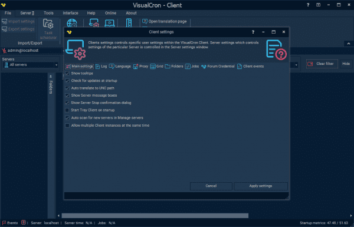Toggle Auto scan for new servers

point(67,118)
